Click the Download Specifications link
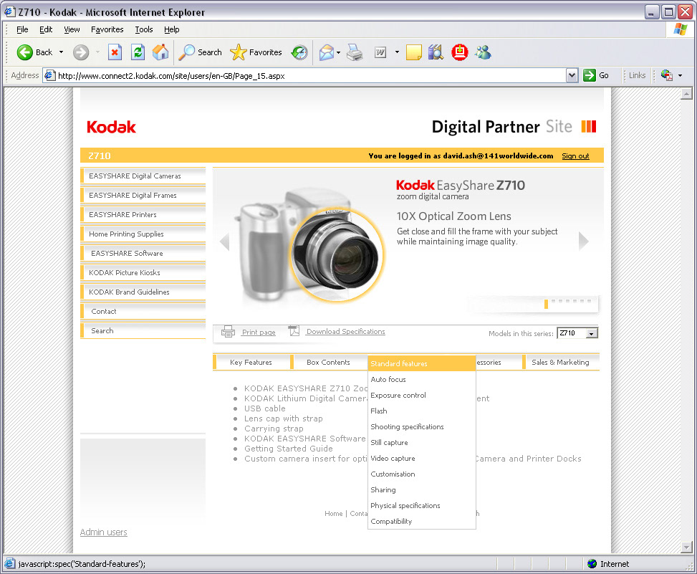697x574 pixels. coord(345,332)
